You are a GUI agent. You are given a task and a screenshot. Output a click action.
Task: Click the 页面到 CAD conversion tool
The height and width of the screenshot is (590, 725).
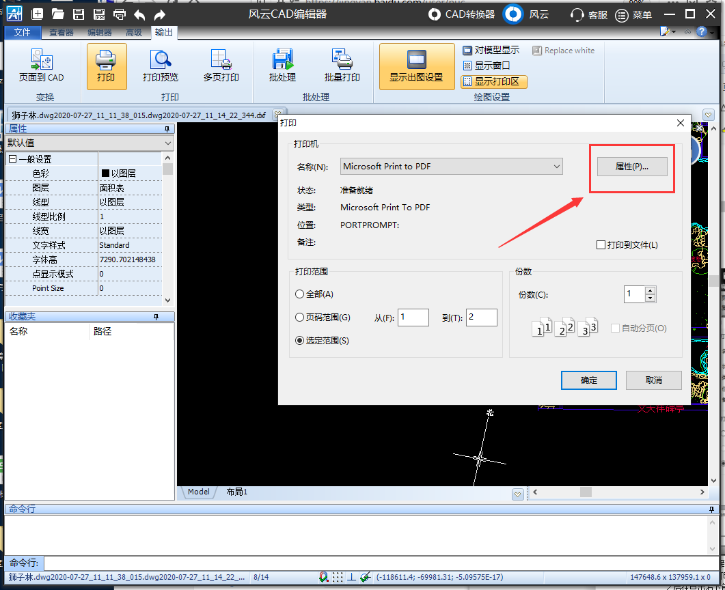pos(41,66)
